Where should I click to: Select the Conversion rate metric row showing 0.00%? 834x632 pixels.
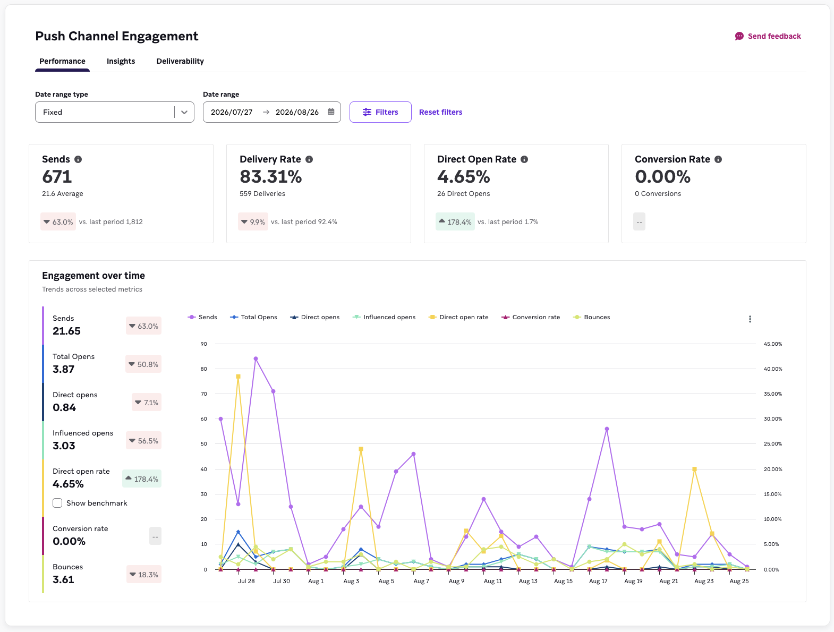tap(102, 536)
